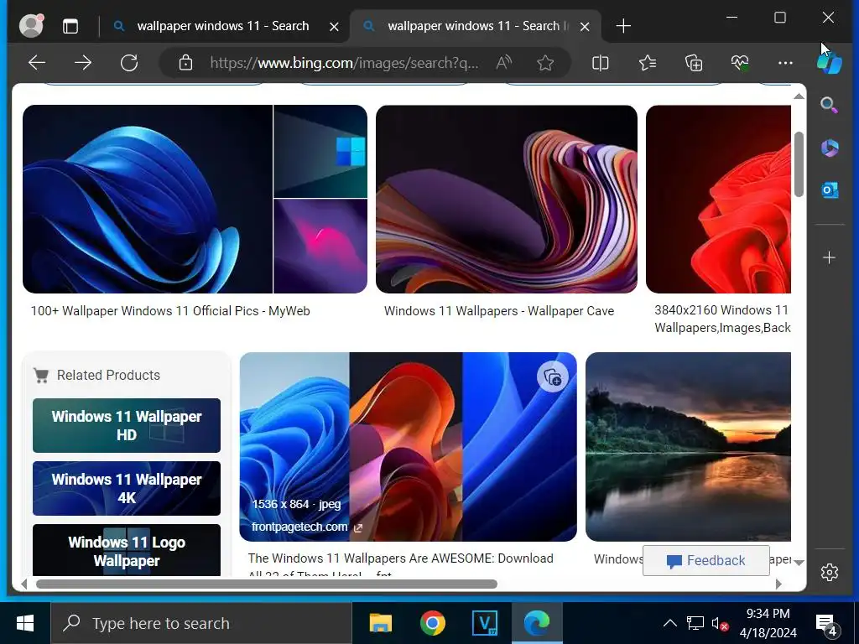Open 3840x2160 Windows 11 Wallpapers link

(x=722, y=319)
